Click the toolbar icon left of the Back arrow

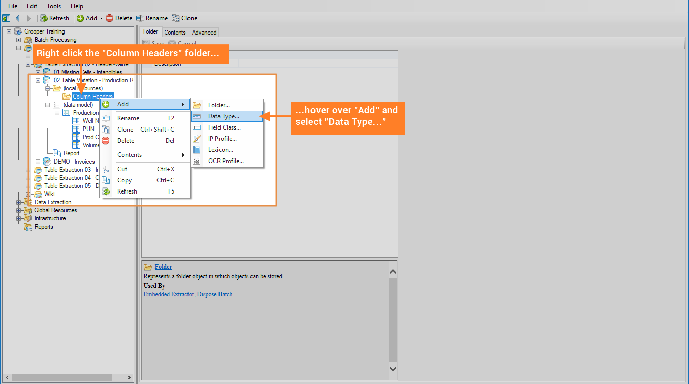pos(6,18)
